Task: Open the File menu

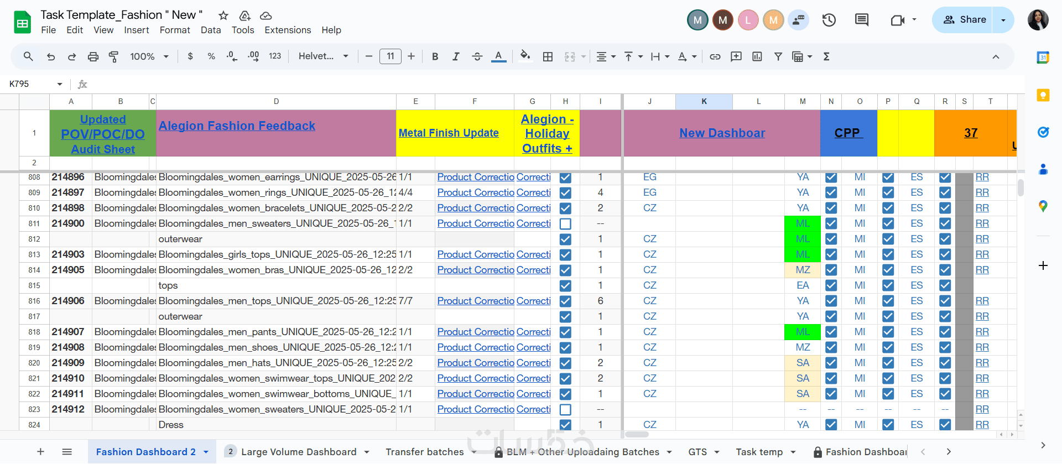Action: [x=49, y=30]
